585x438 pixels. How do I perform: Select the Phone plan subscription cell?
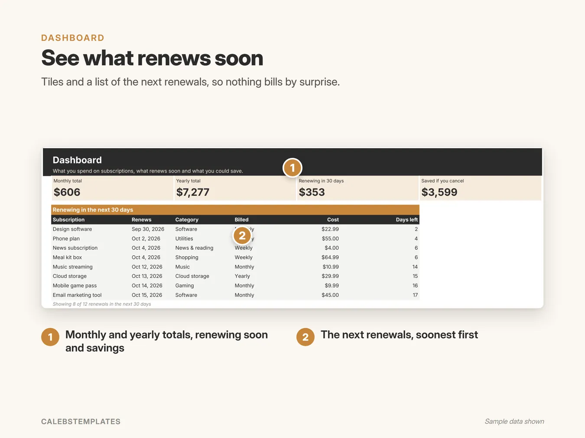point(66,239)
